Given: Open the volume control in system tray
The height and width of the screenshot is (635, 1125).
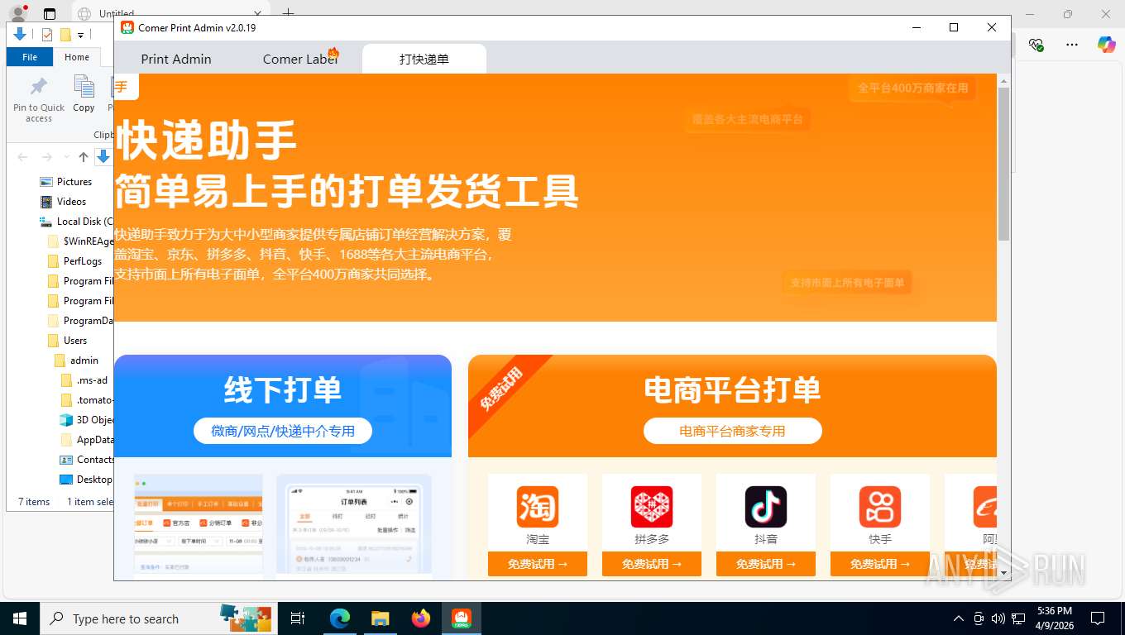Looking at the screenshot, I should pos(998,618).
